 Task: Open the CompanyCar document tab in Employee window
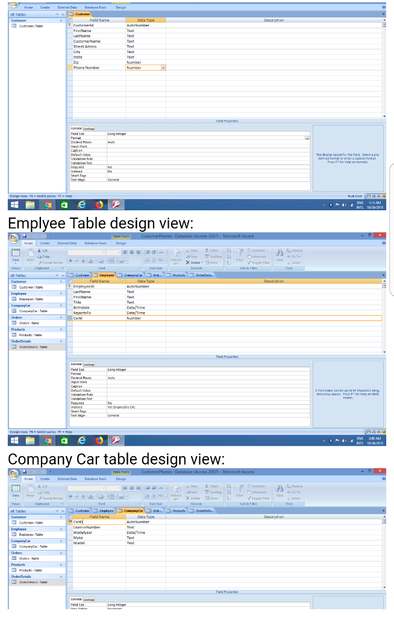[131, 275]
